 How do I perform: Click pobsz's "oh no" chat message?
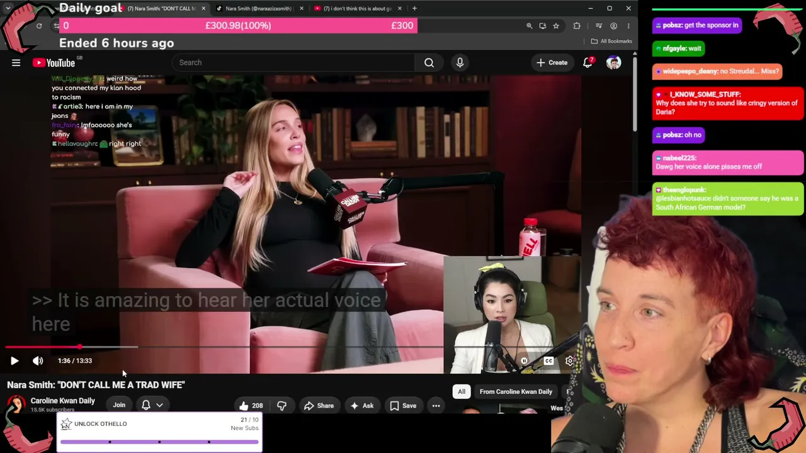[x=678, y=135]
